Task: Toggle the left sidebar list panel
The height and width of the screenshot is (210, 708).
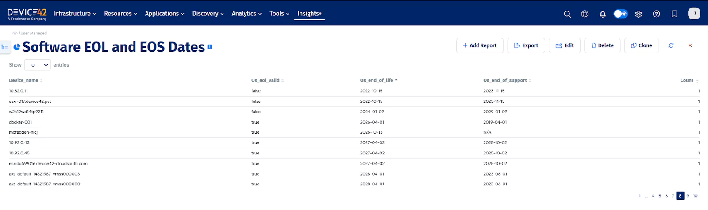Action: pos(5,47)
